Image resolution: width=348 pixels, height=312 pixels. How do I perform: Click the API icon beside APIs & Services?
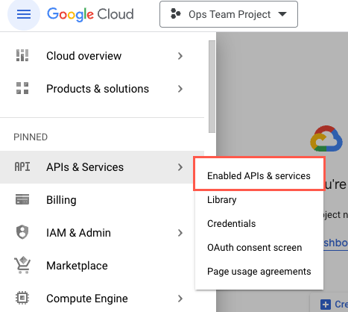(x=22, y=166)
